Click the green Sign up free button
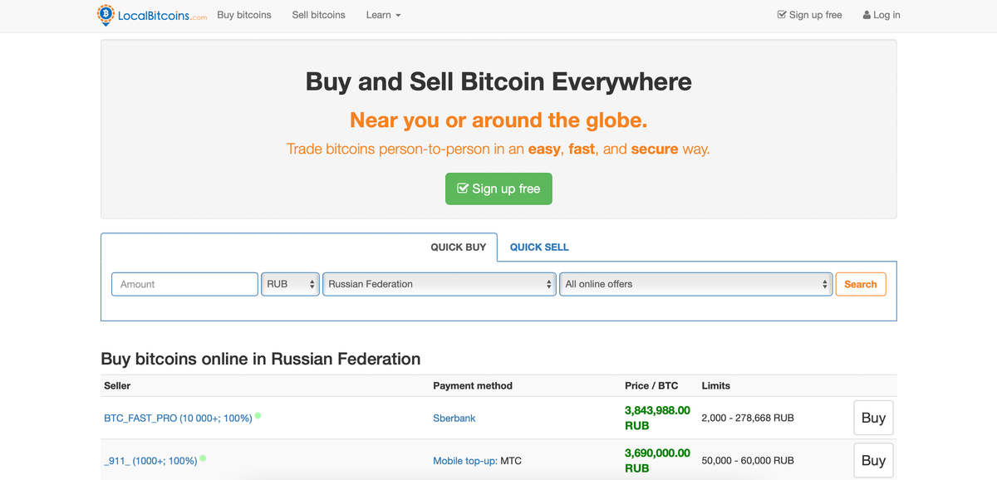The height and width of the screenshot is (480, 997). coord(498,189)
